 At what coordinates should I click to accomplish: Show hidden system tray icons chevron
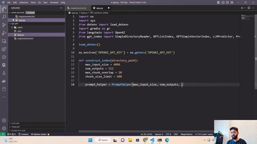(205, 140)
